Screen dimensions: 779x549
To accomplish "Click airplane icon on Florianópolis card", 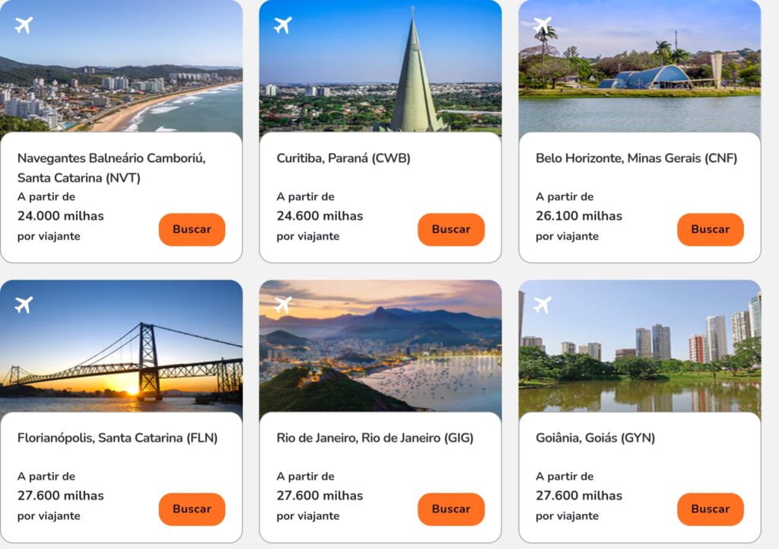I will [24, 305].
